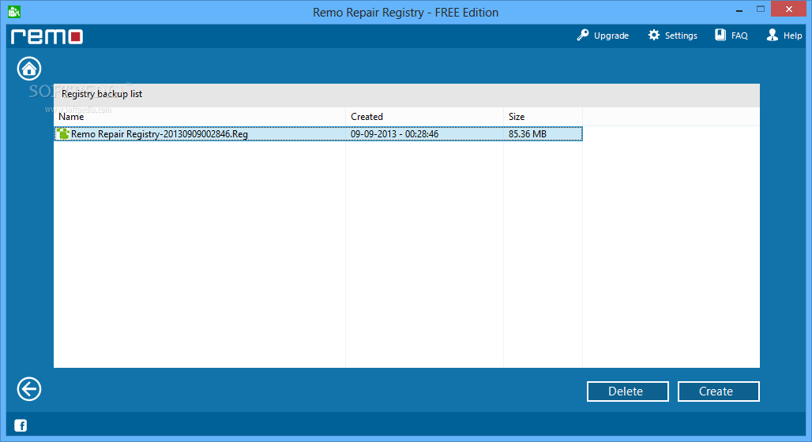Viewport: 812px width, 442px height.
Task: Close the Remo Repair Registry window
Action: click(x=788, y=9)
